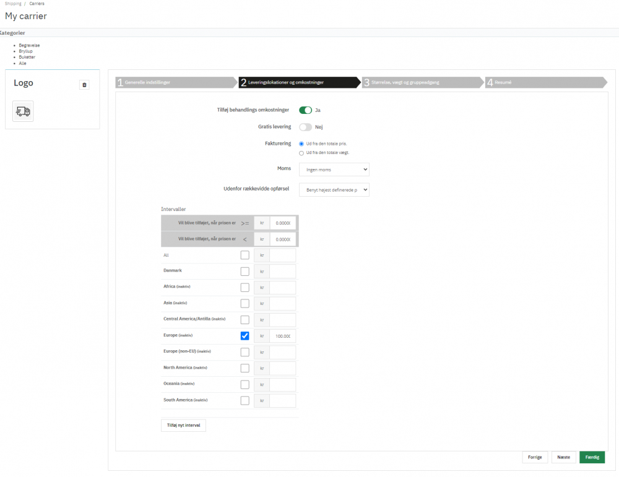
Task: Click the Africa price input field
Action: pyautogui.click(x=283, y=288)
